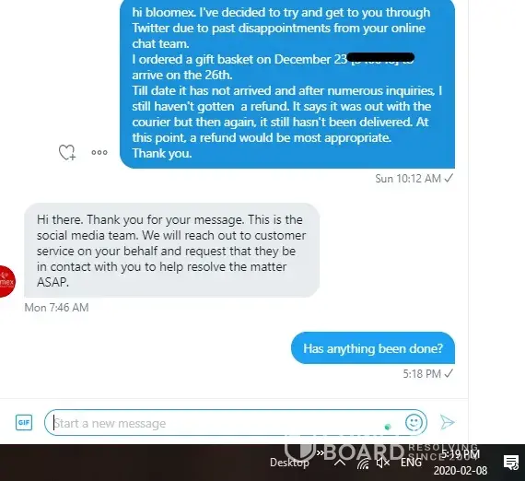Open the taskbar clock showing 5:19 PM
The height and width of the screenshot is (481, 525).
coord(461,463)
